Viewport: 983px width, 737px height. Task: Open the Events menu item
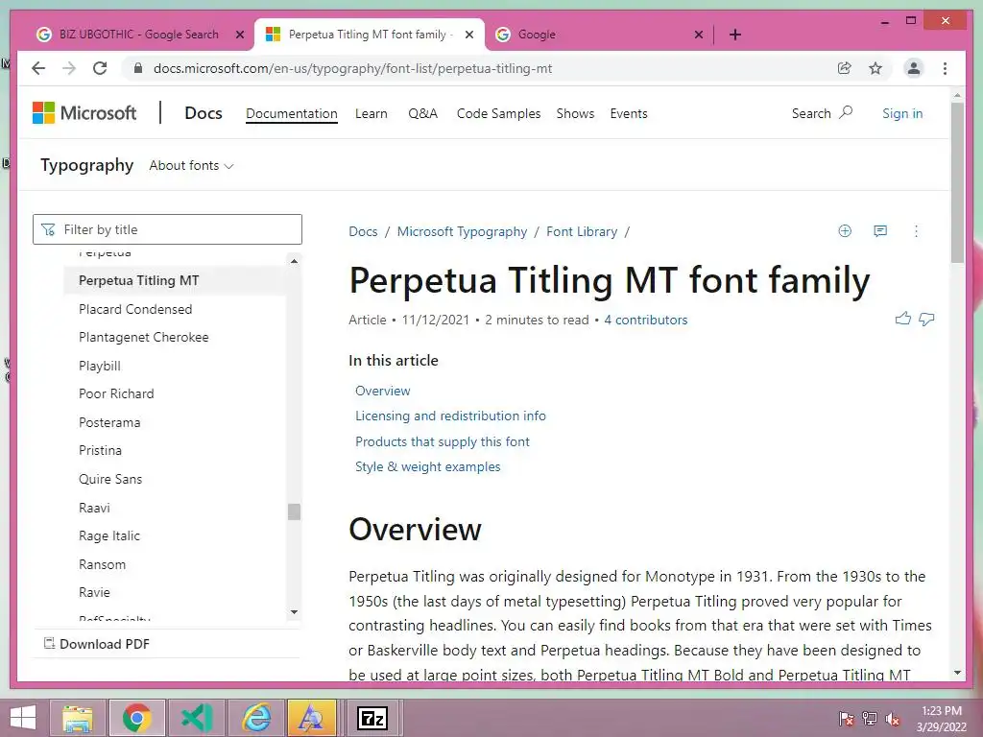(x=628, y=113)
